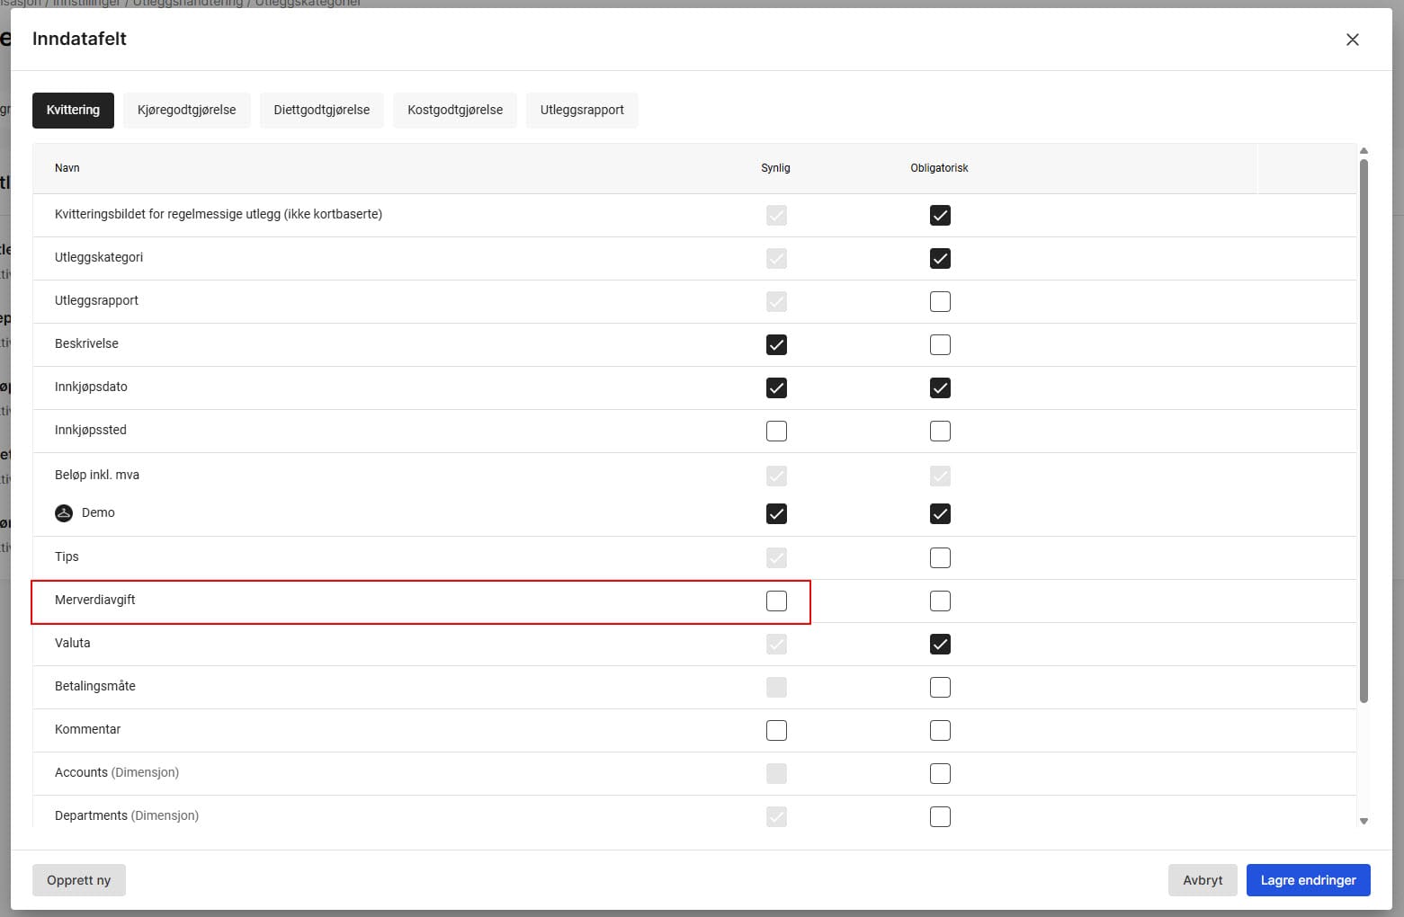Enable Synlig checkbox for Kommentar

[x=776, y=730]
